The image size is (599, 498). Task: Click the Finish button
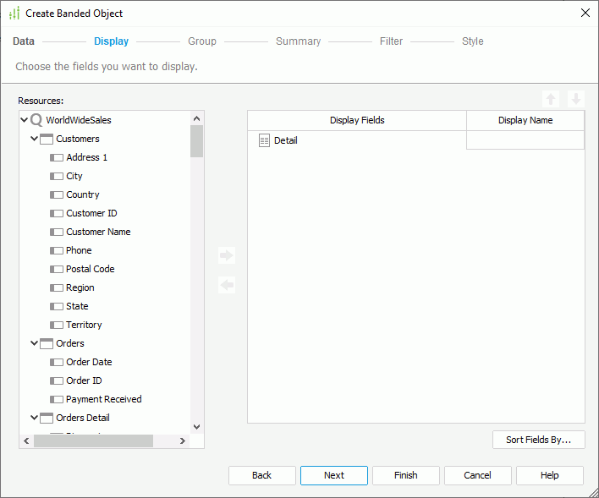pyautogui.click(x=405, y=475)
